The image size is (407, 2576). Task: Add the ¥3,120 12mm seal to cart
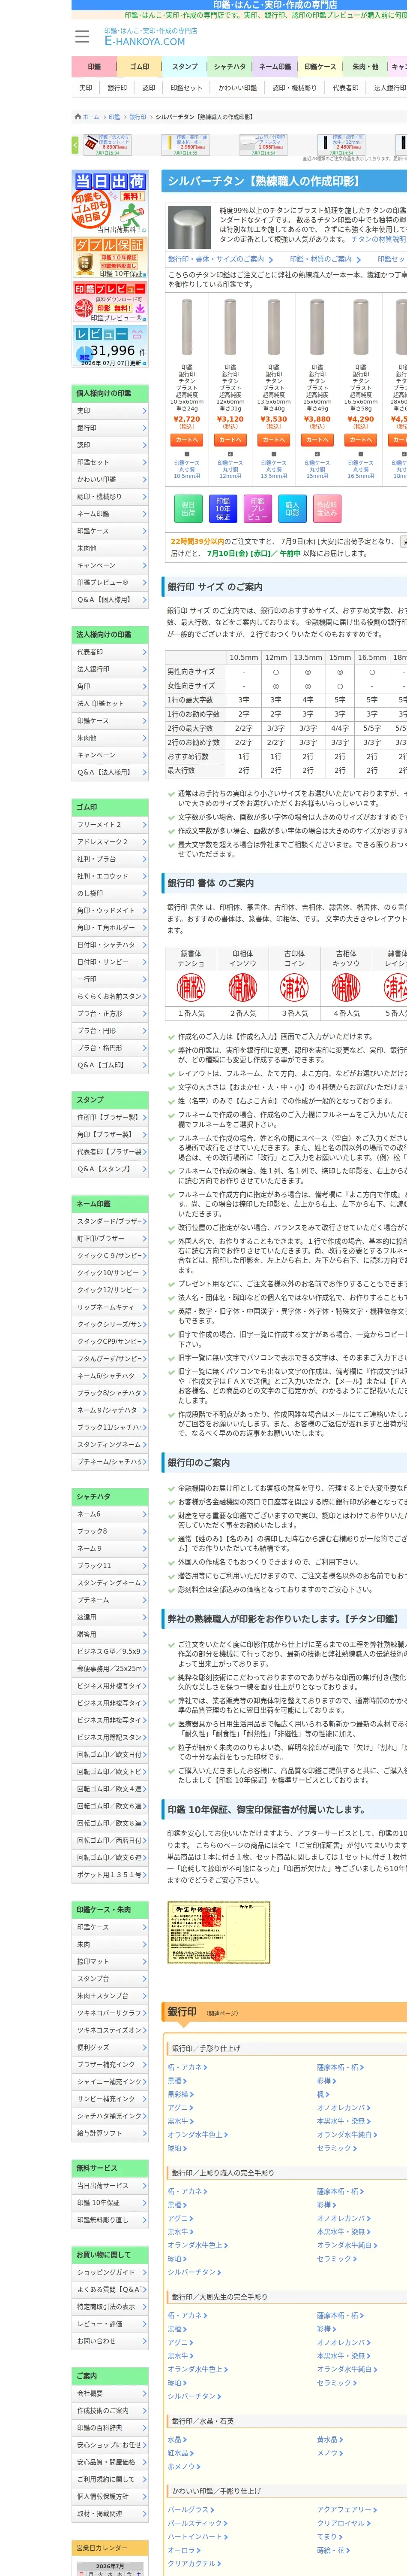[230, 440]
